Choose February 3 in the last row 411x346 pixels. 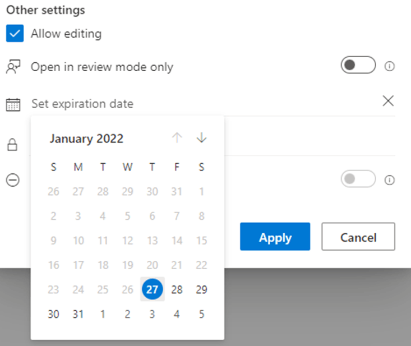click(x=153, y=314)
